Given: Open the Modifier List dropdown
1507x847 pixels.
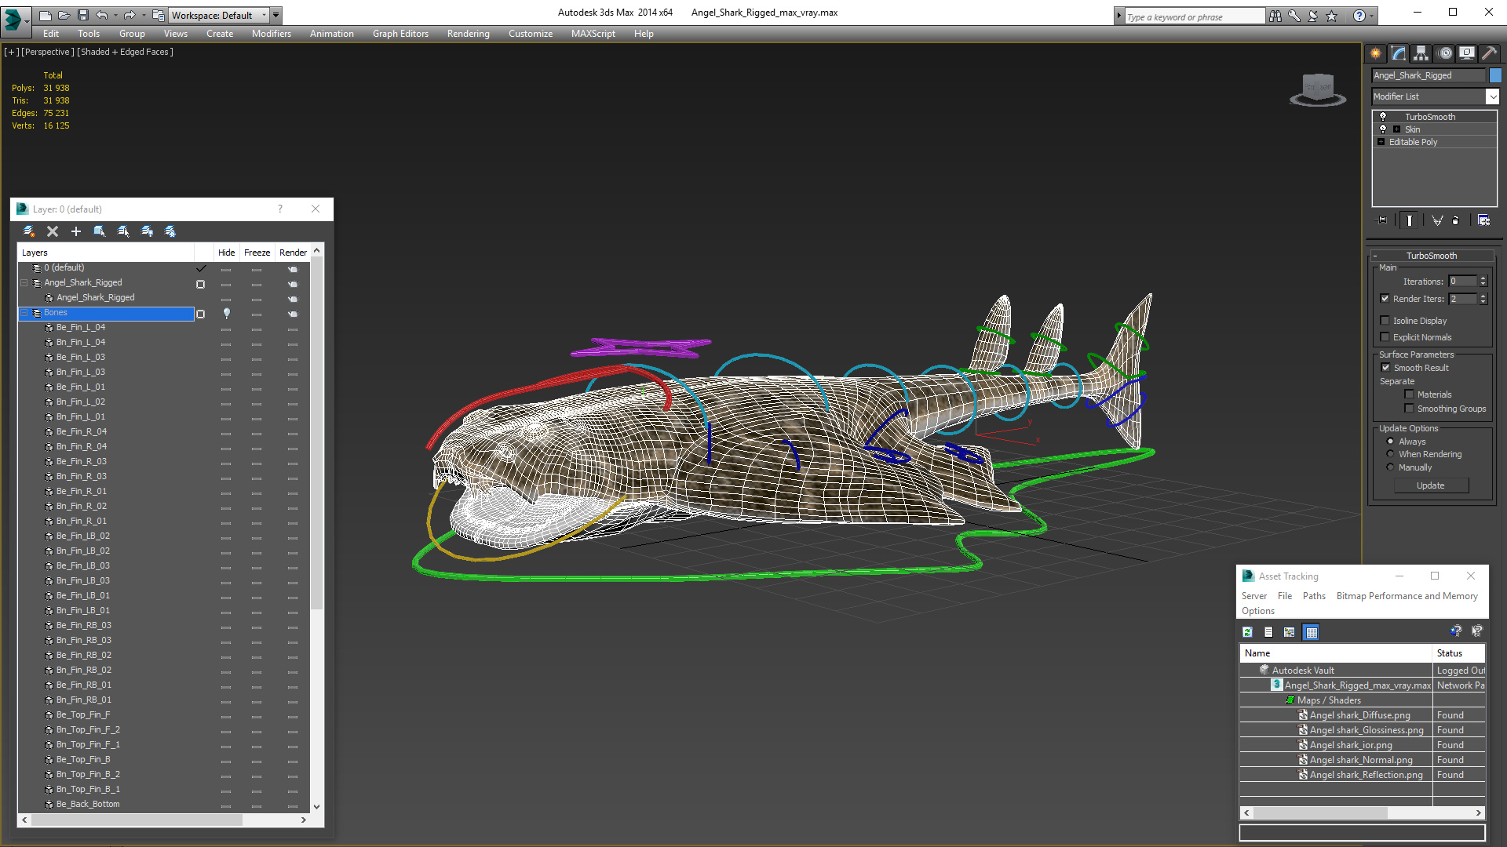Looking at the screenshot, I should (x=1492, y=96).
